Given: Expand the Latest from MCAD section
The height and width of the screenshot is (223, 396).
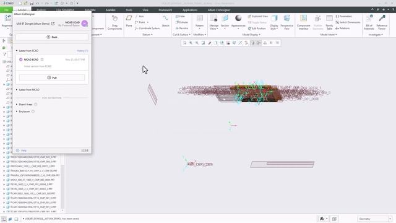Looking at the screenshot, I should click(17, 90).
